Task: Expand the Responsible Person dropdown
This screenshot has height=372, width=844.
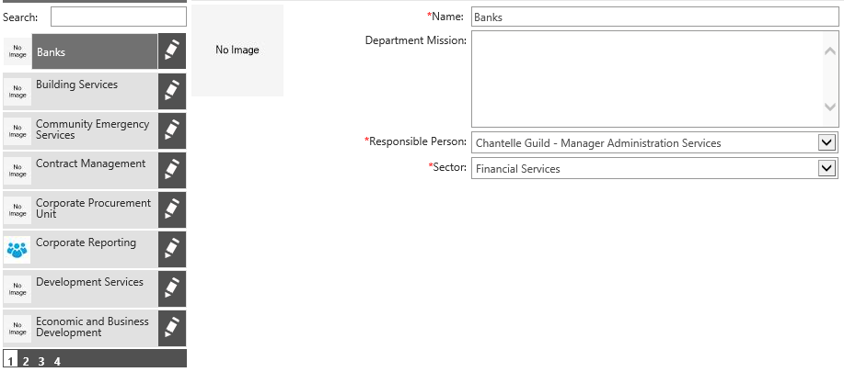Action: [827, 142]
